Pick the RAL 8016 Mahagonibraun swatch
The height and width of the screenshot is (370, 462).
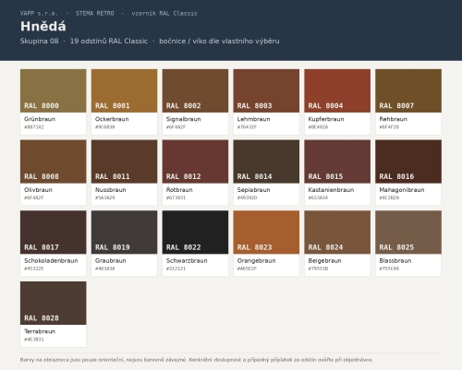tap(408, 173)
